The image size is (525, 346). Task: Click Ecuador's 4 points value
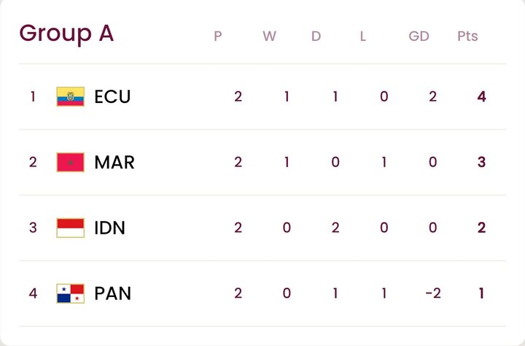coord(481,96)
